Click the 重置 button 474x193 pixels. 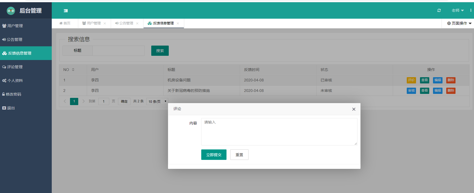(239, 155)
